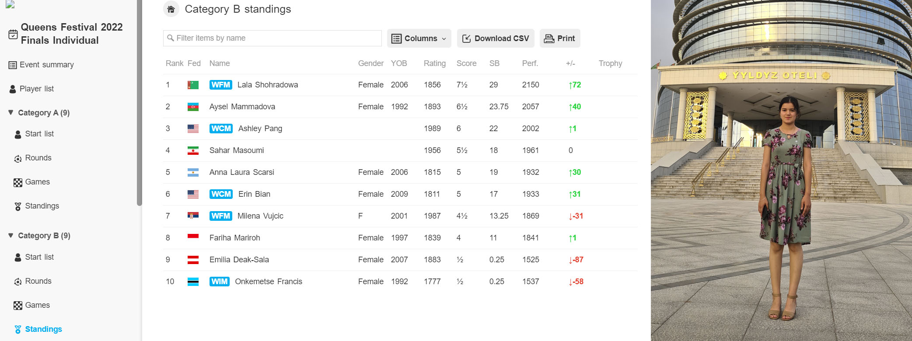Click the medal icon of Category A Standings
This screenshot has height=341, width=912.
tap(18, 206)
